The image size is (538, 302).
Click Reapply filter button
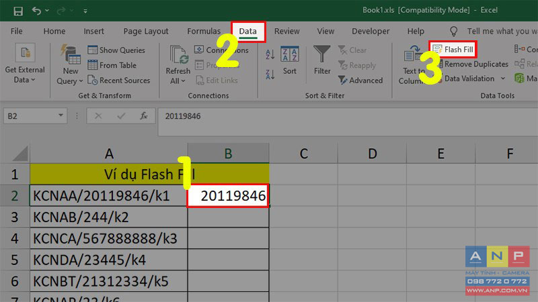pos(357,65)
